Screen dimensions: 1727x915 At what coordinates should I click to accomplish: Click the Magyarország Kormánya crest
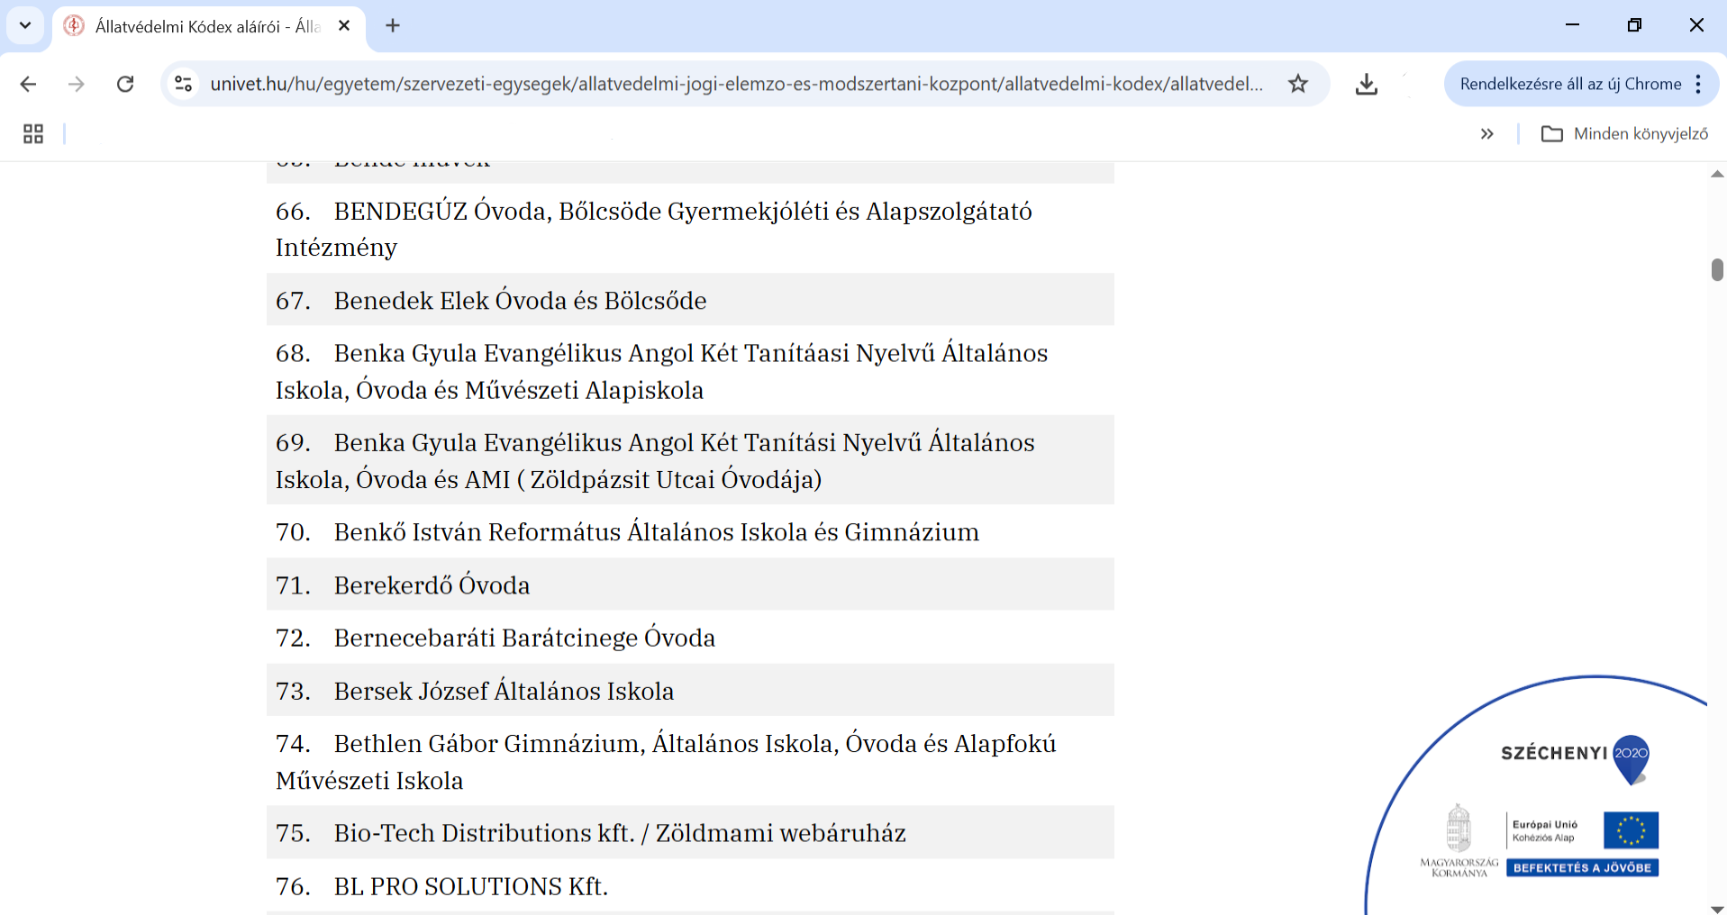(x=1459, y=840)
